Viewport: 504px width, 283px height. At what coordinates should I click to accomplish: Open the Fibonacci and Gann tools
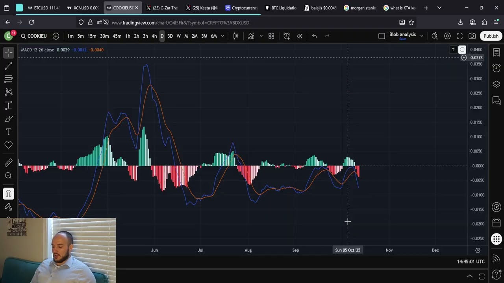[8, 79]
